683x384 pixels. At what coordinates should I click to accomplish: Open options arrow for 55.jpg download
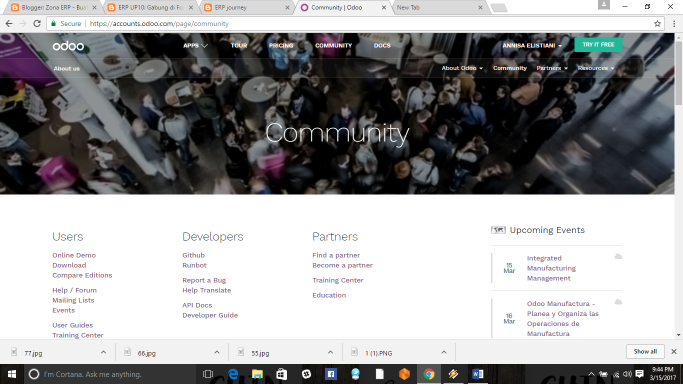coord(330,352)
